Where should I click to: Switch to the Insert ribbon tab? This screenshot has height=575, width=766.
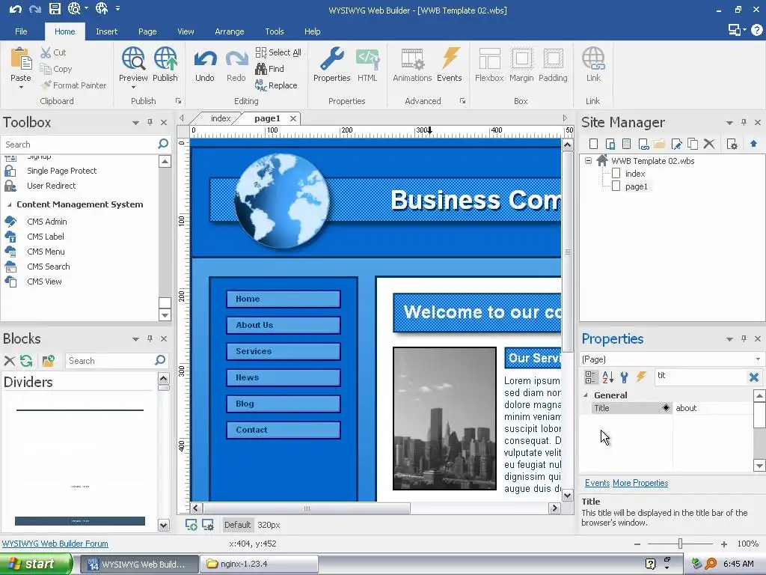click(106, 31)
